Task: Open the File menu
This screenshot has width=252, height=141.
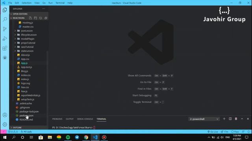Action: point(10,3)
